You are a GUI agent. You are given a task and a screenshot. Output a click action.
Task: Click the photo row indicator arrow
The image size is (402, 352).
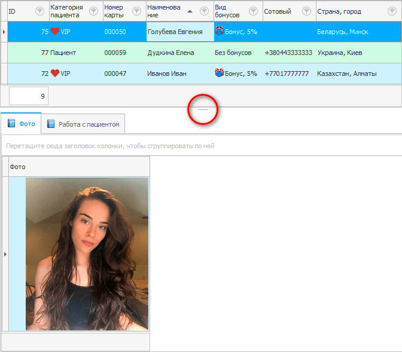coord(5,254)
